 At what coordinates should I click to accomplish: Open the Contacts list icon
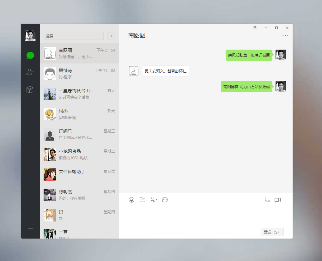[30, 72]
